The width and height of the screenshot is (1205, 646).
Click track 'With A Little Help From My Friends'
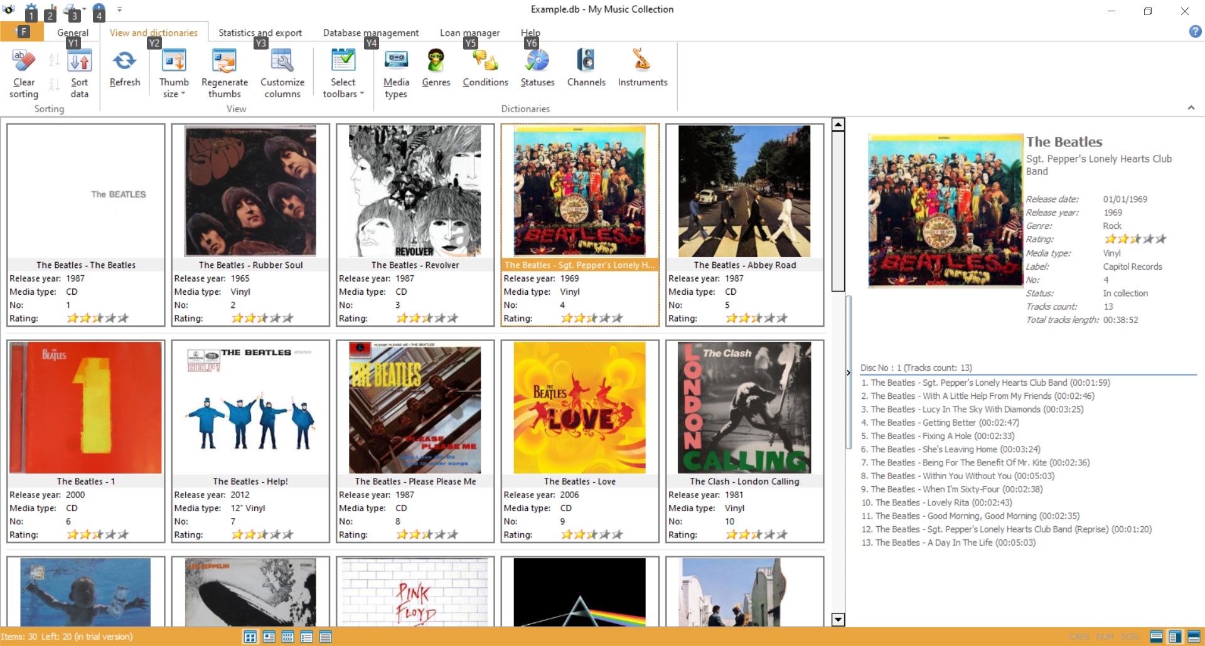[x=977, y=396]
